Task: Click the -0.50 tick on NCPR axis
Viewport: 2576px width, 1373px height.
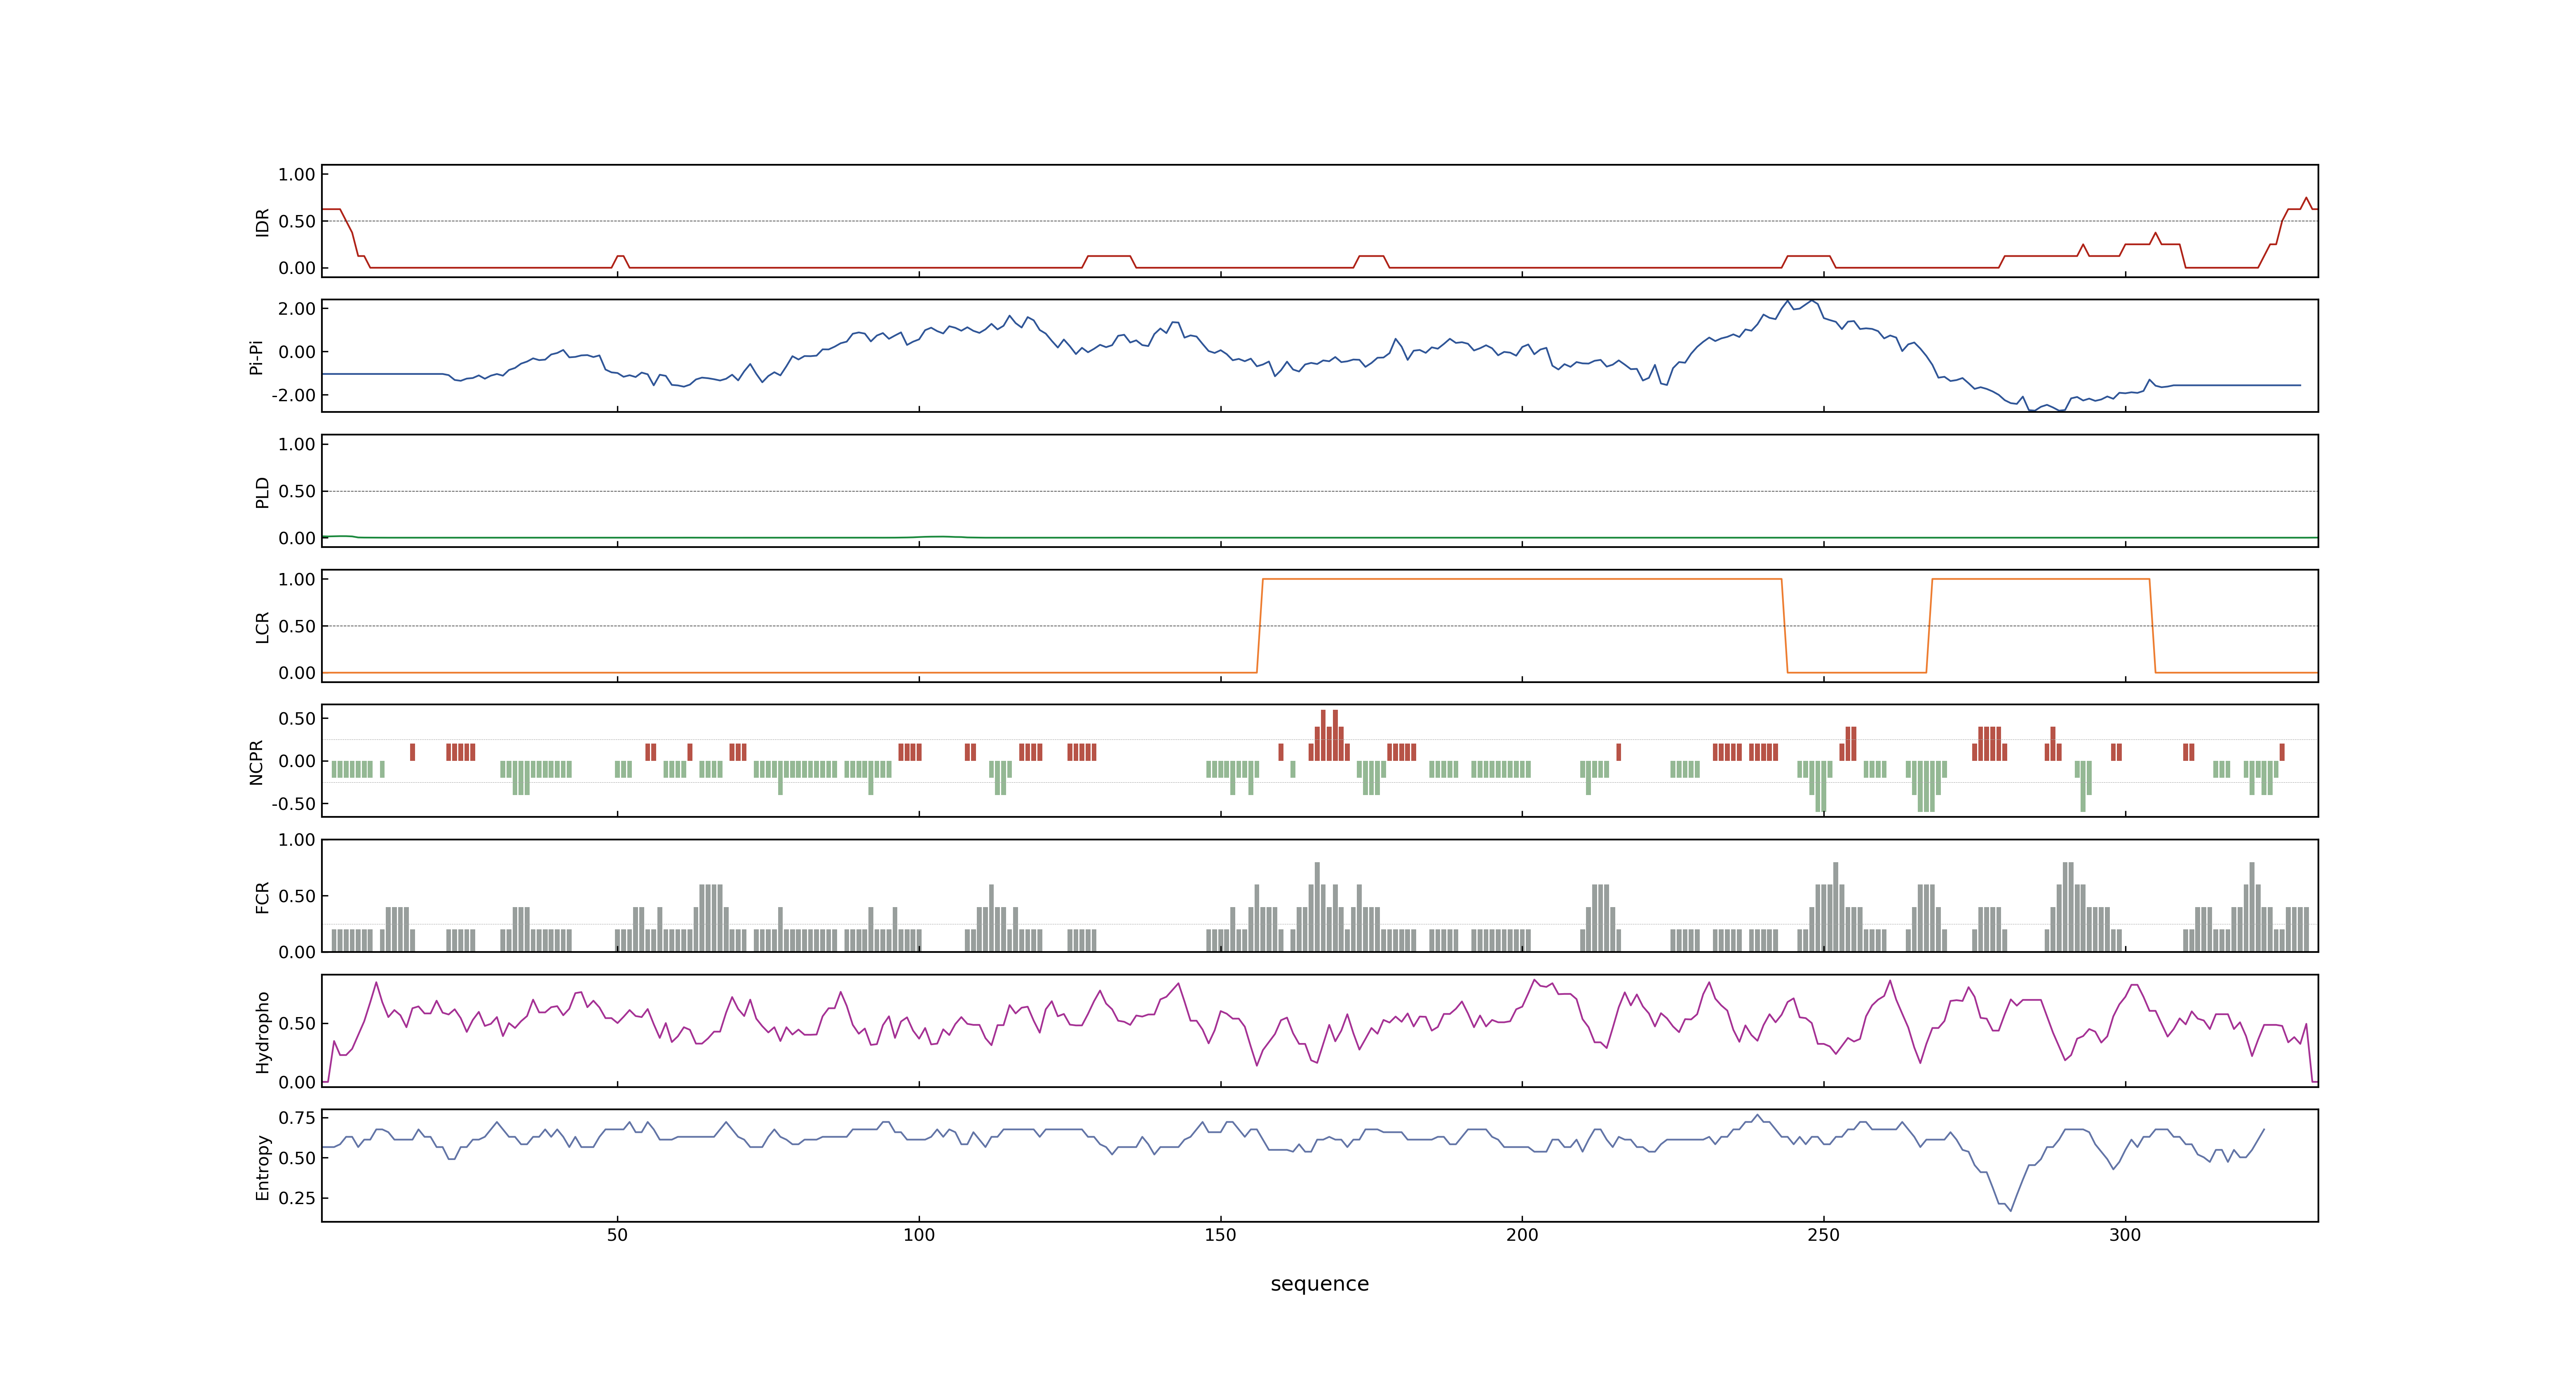Action: tap(293, 803)
